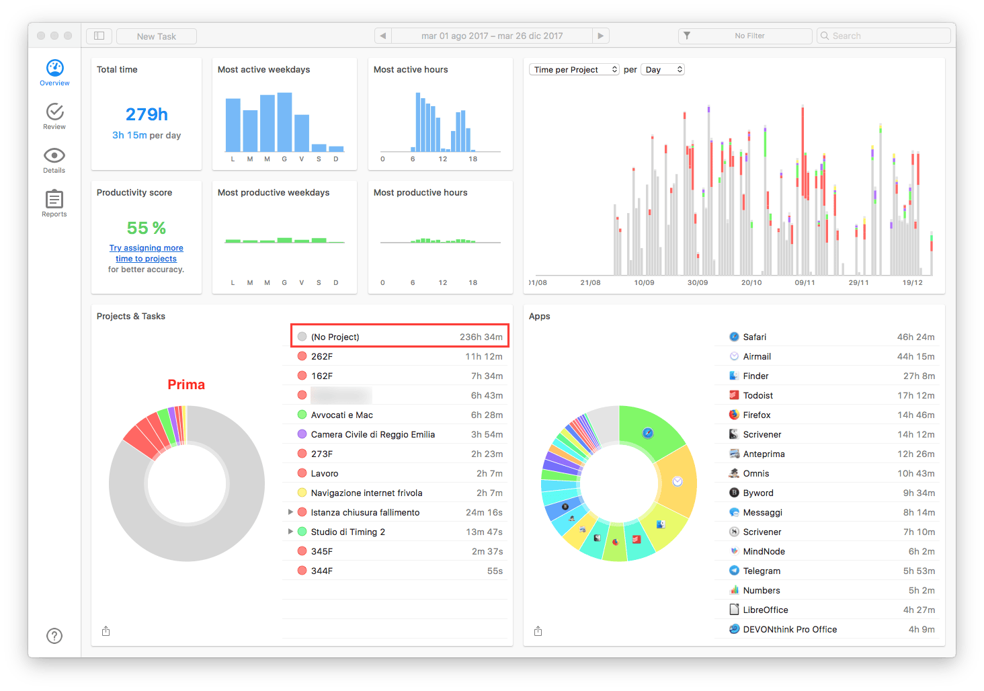The height and width of the screenshot is (691, 984).
Task: Go to previous date range arrow
Action: click(383, 36)
